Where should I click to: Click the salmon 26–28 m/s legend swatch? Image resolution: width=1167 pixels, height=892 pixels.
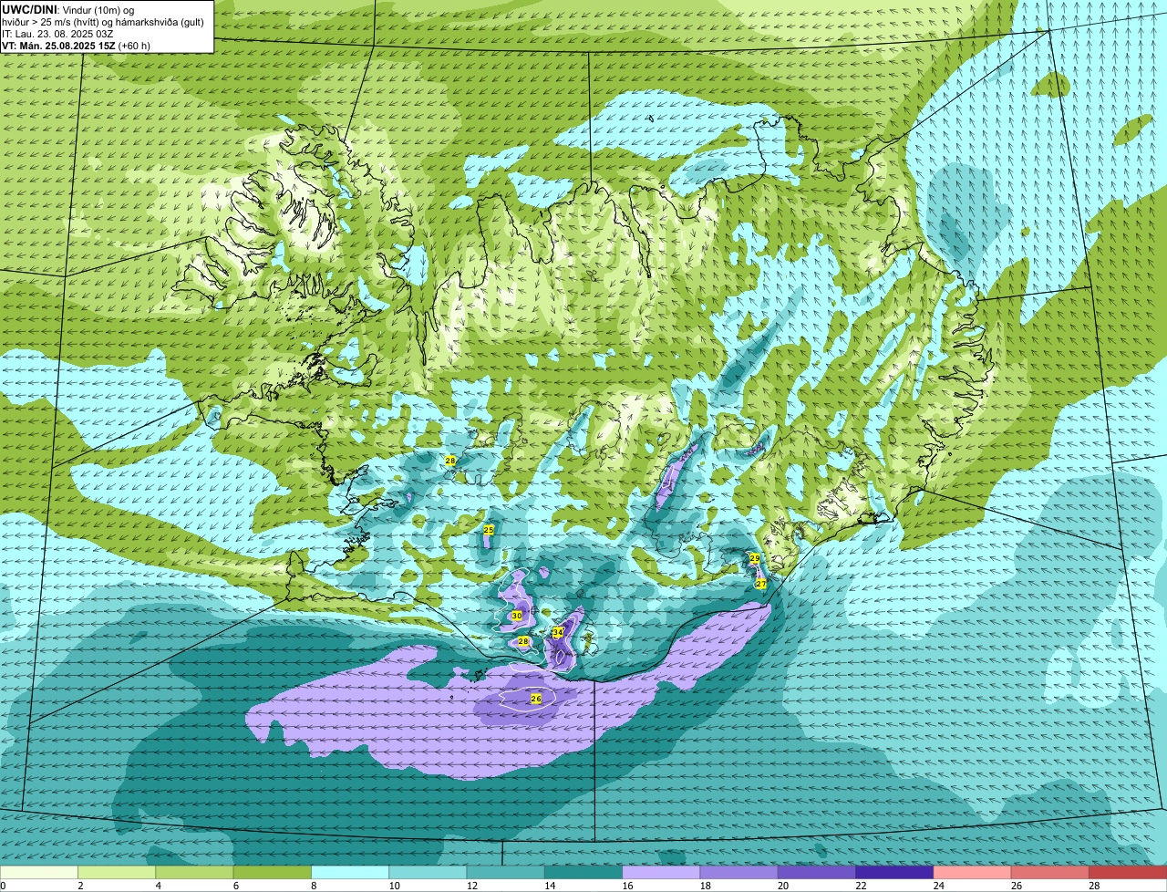pyautogui.click(x=1050, y=873)
